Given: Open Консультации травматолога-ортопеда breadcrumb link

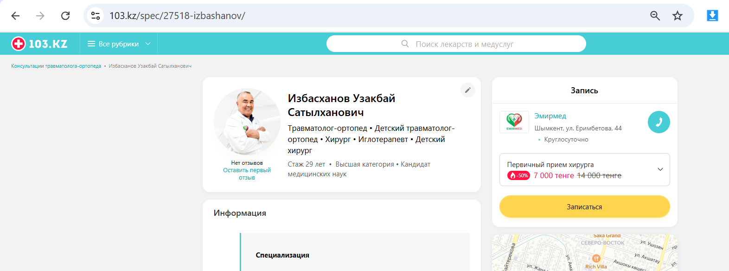Looking at the screenshot, I should point(56,66).
